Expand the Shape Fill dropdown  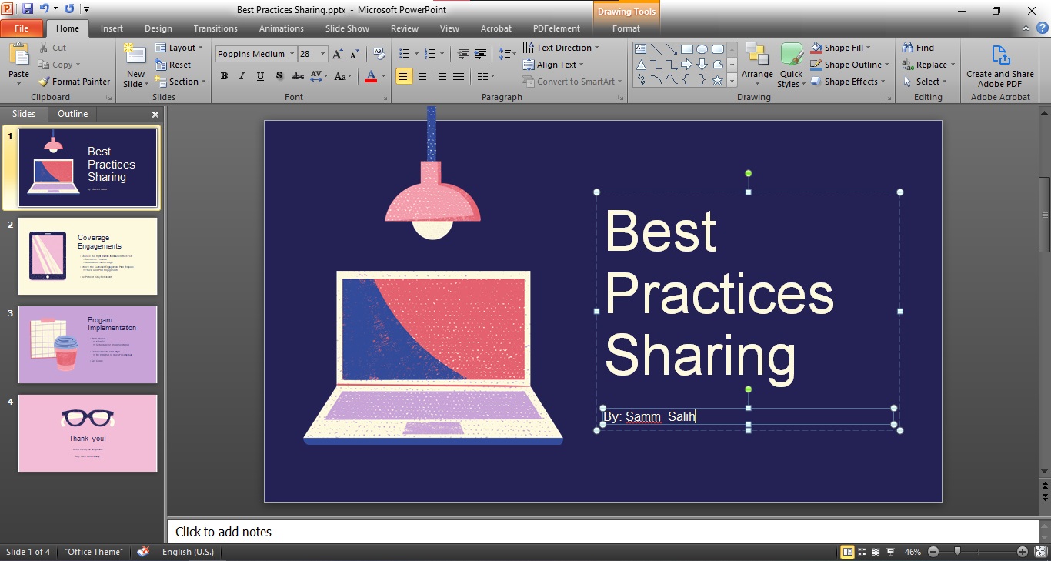869,48
